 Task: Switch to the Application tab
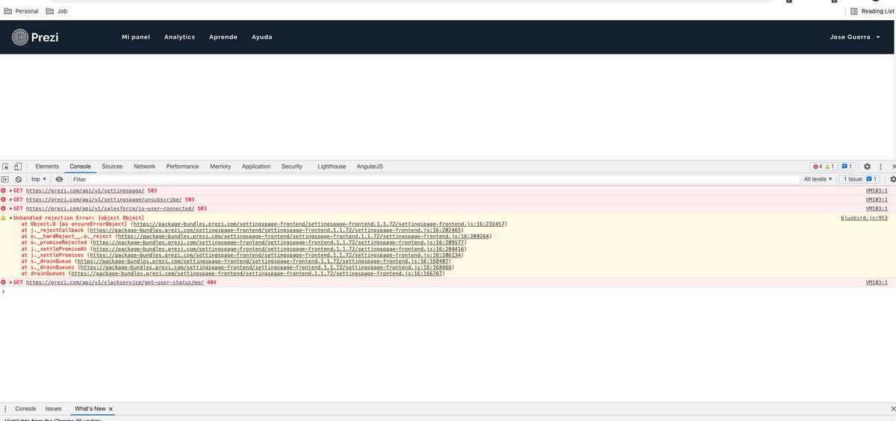(256, 166)
